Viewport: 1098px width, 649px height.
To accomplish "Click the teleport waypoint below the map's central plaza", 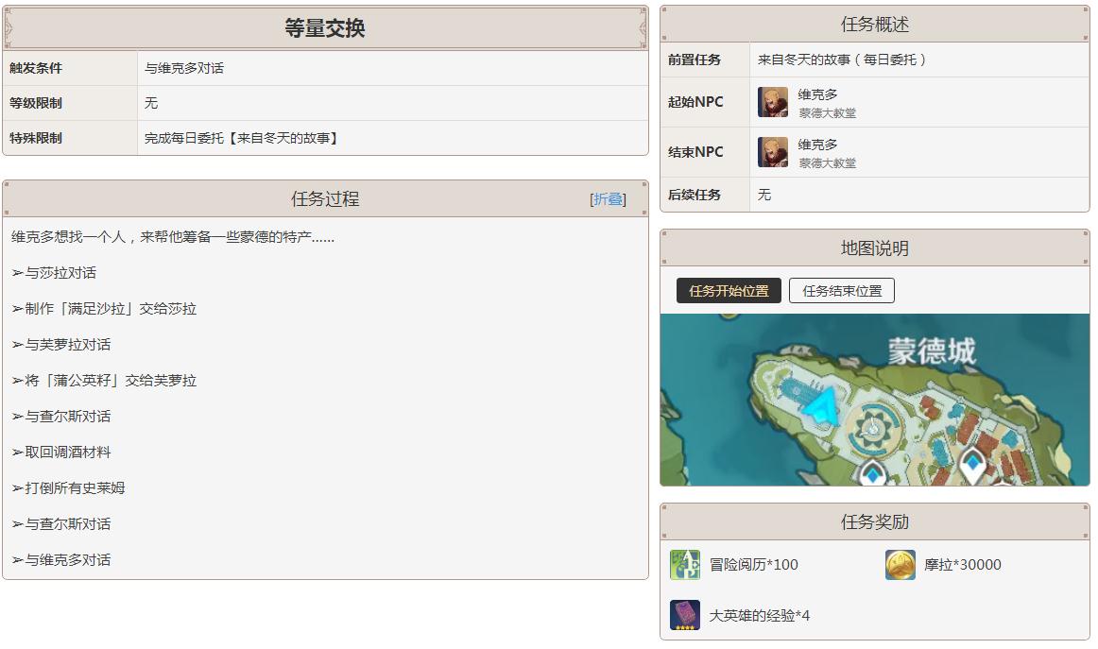I will pos(872,471).
